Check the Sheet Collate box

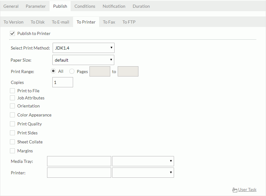click(12, 142)
